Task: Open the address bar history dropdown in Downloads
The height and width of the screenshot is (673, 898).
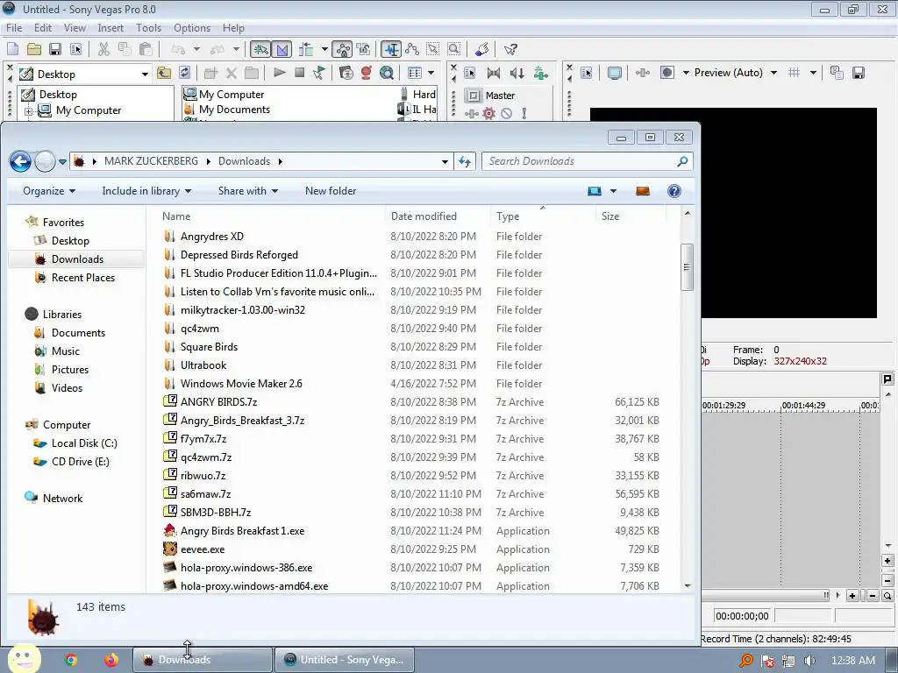Action: coord(445,161)
